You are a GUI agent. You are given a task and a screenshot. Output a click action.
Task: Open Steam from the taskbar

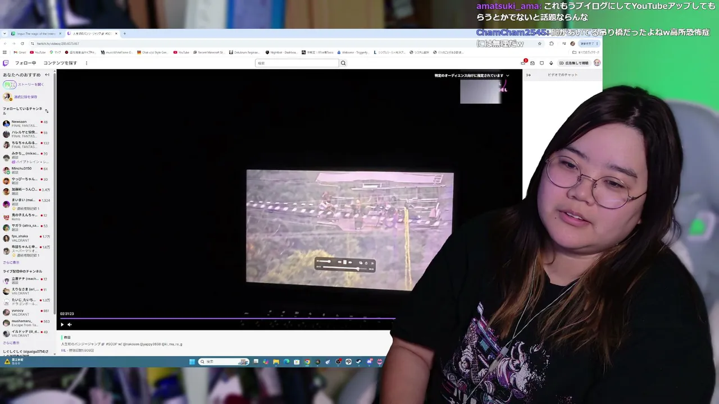pos(358,362)
